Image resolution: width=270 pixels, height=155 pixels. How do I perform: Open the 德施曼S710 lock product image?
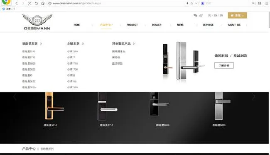pyautogui.click(x=107, y=106)
